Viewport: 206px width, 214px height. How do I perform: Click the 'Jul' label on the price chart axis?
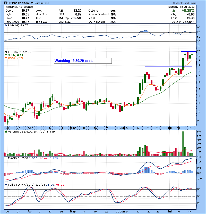tap(170, 128)
